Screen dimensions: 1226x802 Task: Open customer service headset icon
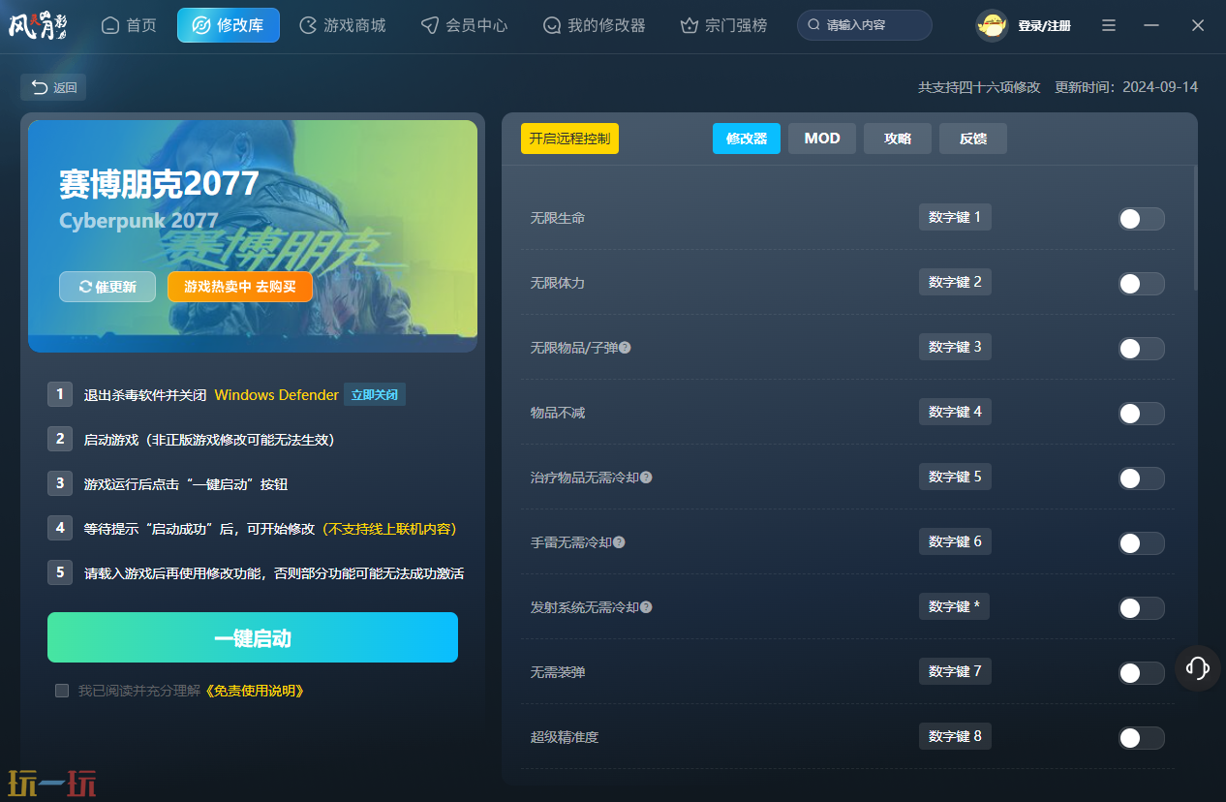(1198, 667)
